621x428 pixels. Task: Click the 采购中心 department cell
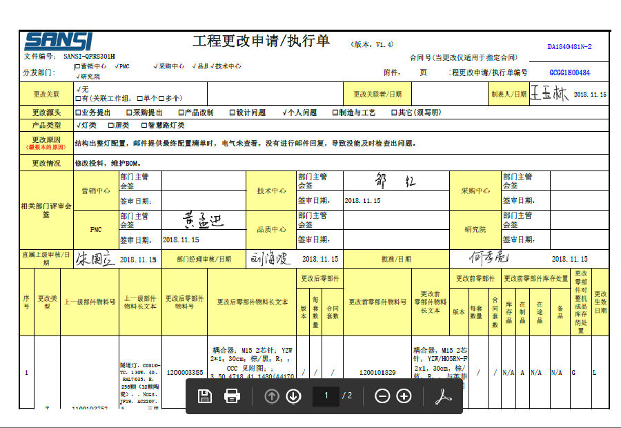click(x=475, y=191)
